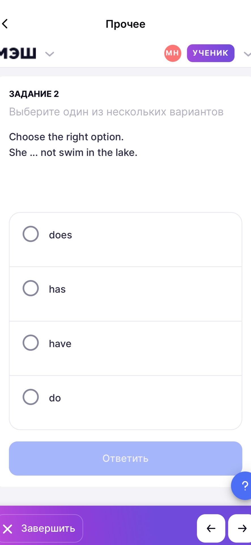251x545 pixels.
Task: Click the Прочее page title
Action: click(125, 24)
